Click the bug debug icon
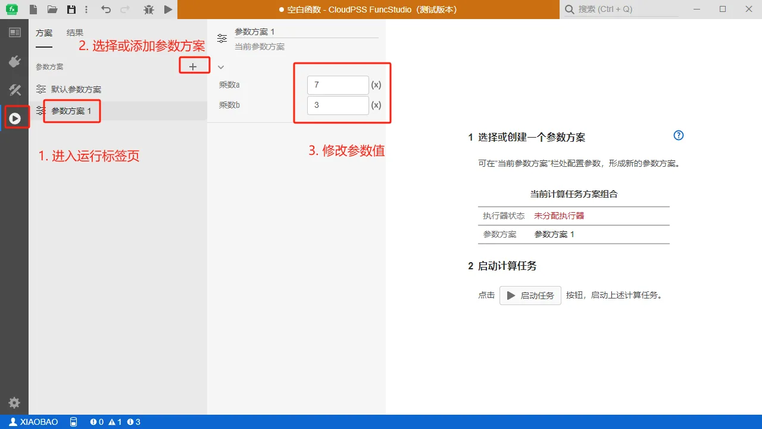The height and width of the screenshot is (429, 762). pos(149,10)
